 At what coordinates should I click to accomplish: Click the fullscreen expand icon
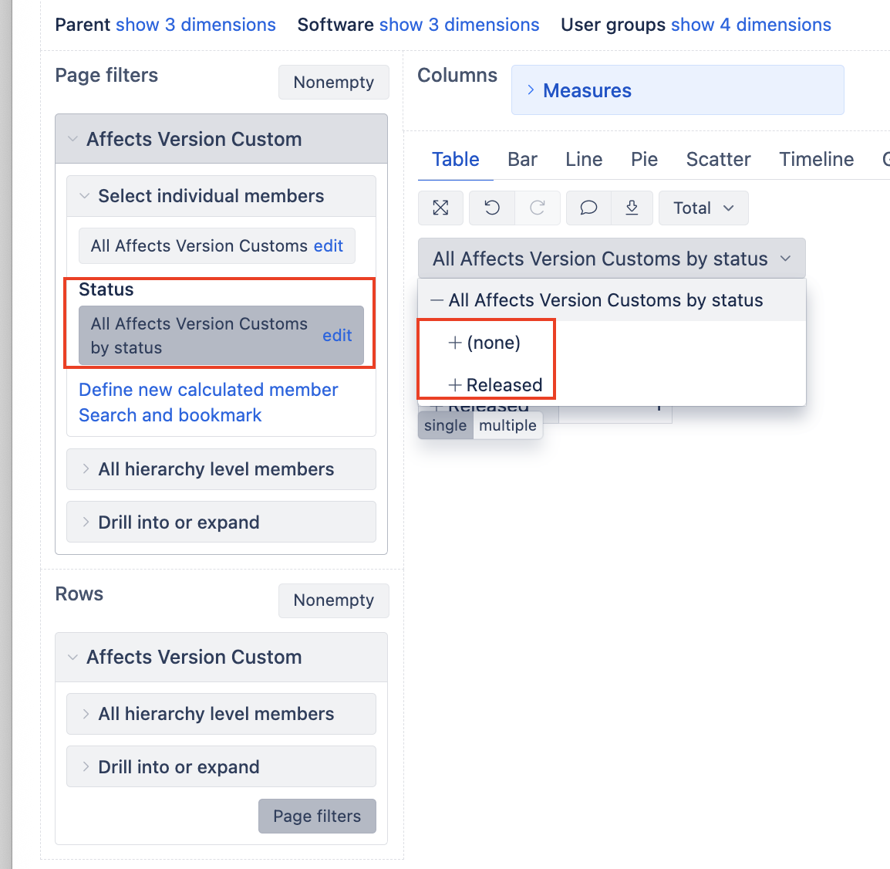coord(440,208)
